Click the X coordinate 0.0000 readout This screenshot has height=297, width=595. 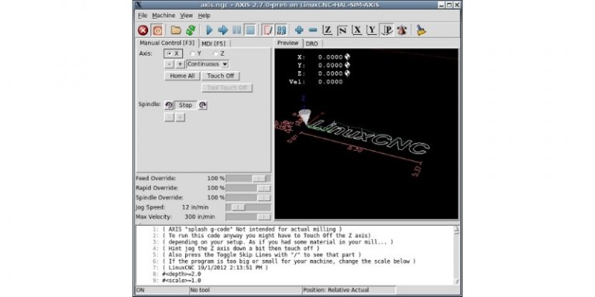[x=330, y=56]
